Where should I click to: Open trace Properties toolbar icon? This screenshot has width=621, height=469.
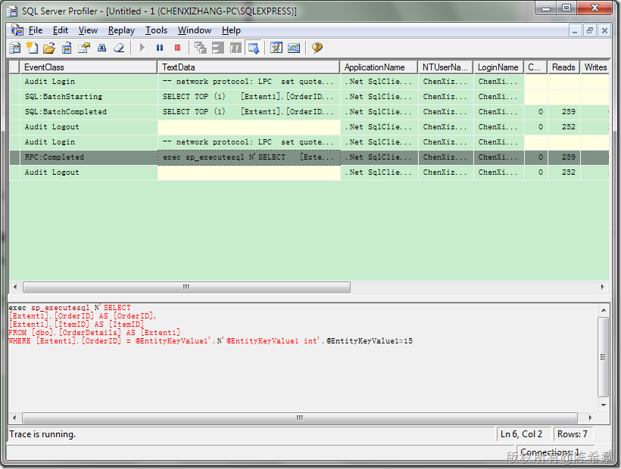point(84,48)
